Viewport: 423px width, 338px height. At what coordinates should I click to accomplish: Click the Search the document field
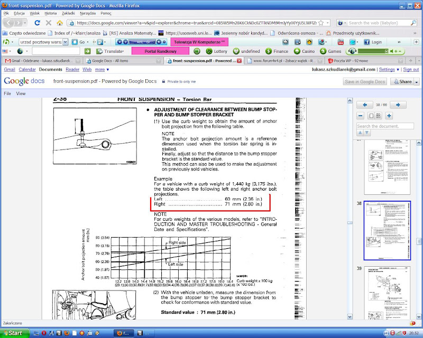pyautogui.click(x=385, y=126)
